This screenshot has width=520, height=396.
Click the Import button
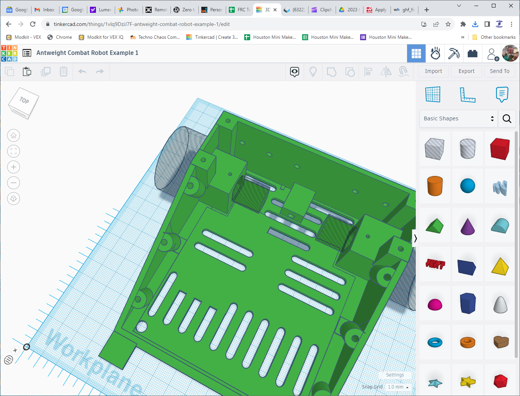[x=433, y=71]
